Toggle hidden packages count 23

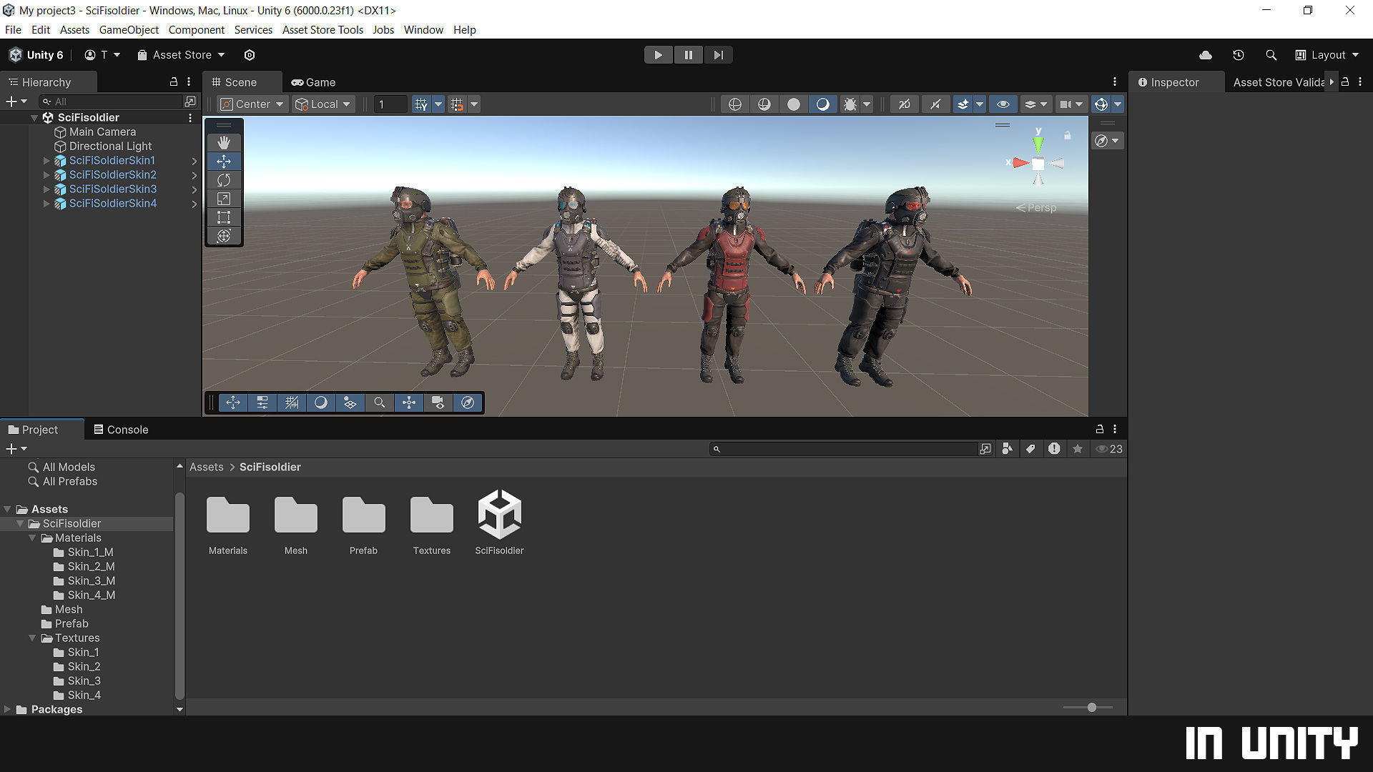click(1109, 449)
